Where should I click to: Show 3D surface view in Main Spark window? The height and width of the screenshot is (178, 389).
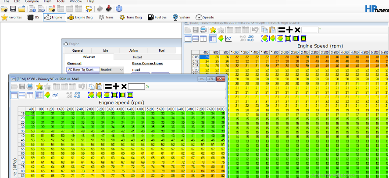coord(221,39)
